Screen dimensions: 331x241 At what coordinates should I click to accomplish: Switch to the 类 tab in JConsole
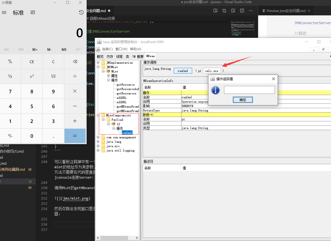click(127, 57)
